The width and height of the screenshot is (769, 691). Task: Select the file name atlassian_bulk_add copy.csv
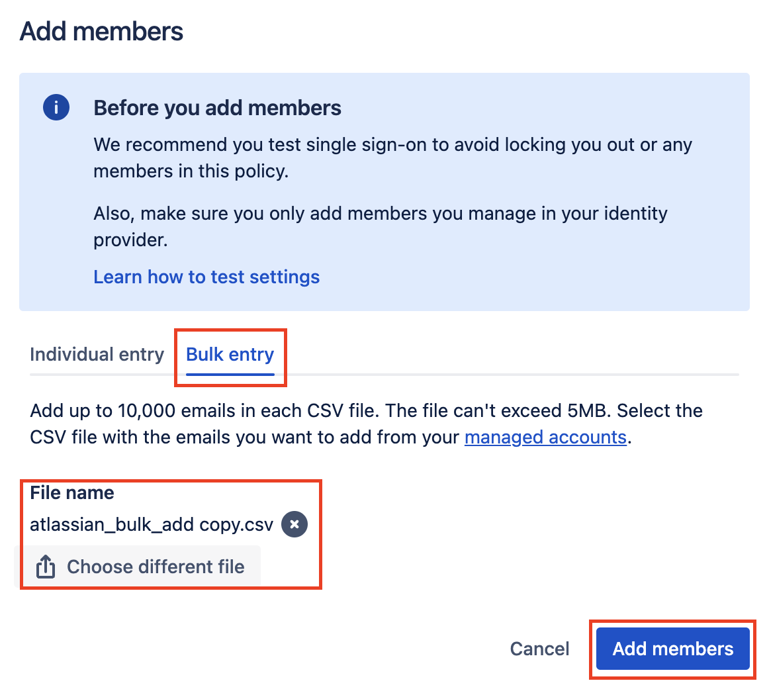point(151,524)
